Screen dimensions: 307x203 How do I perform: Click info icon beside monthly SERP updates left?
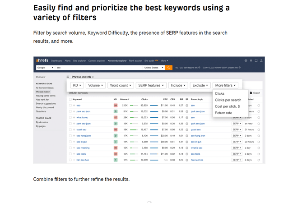point(239,68)
